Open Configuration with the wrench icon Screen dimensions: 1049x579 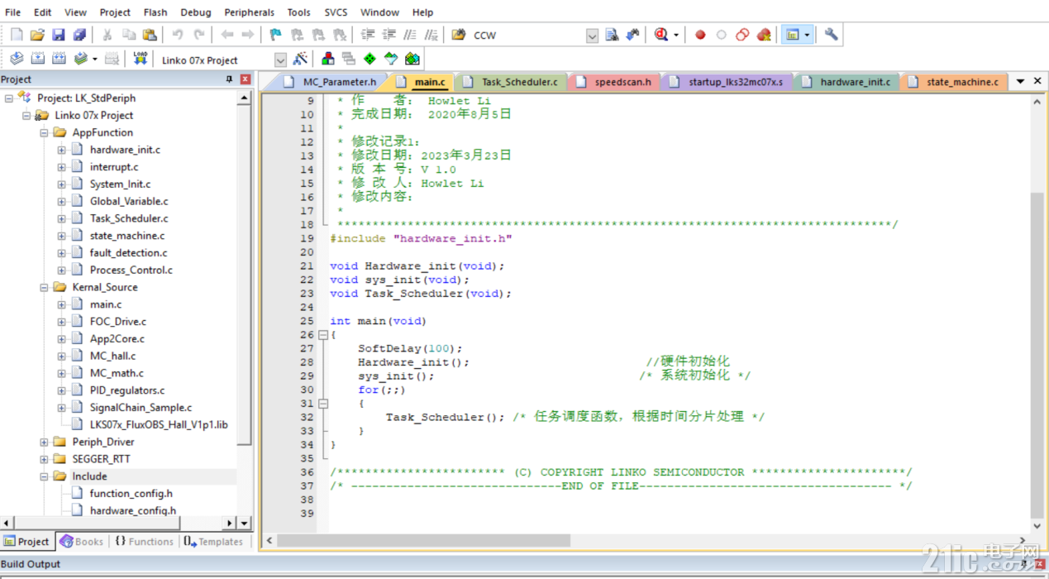click(x=832, y=35)
